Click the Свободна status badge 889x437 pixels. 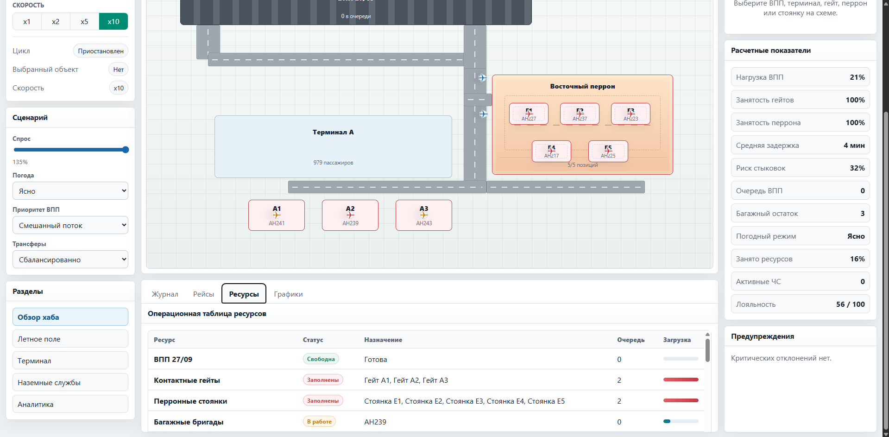point(321,359)
